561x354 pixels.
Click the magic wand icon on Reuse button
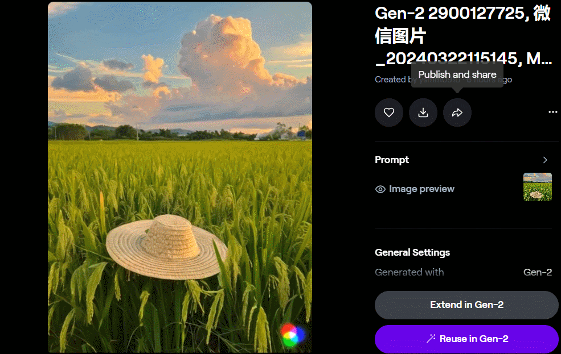[x=431, y=339]
